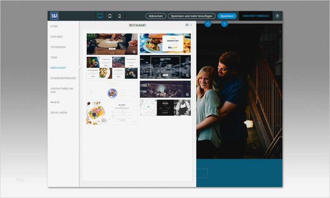Zoom into the food grid menu template
Viewport: 330px width, 198px height.
(x=134, y=75)
